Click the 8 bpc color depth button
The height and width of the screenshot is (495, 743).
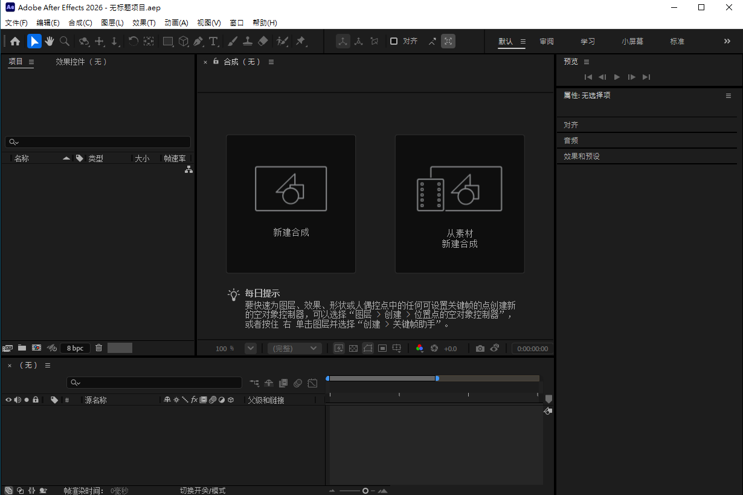(x=75, y=348)
